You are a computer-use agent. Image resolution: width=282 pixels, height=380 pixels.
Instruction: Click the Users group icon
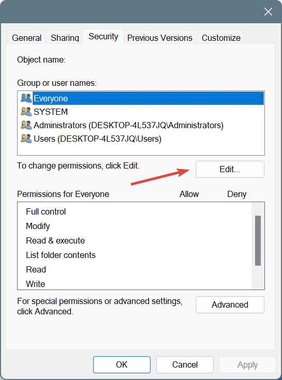point(26,139)
